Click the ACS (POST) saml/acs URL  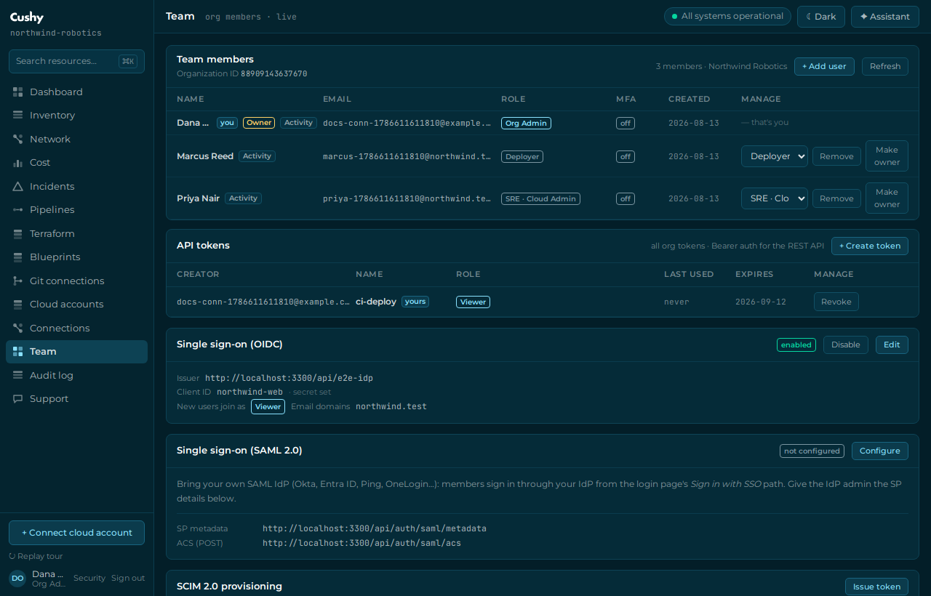coord(361,543)
